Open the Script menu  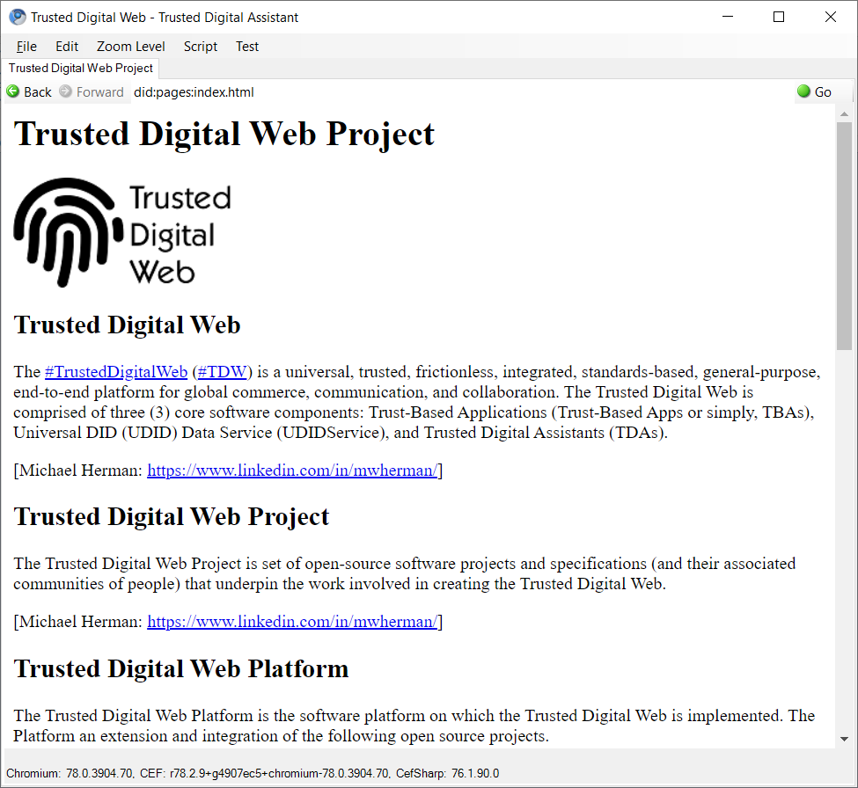point(201,47)
